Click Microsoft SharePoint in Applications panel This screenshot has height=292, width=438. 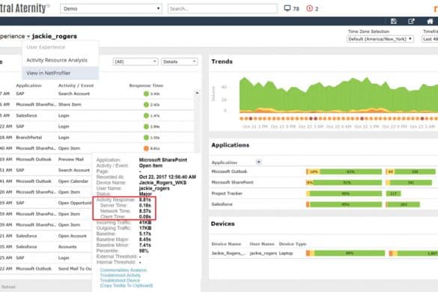[x=232, y=182]
